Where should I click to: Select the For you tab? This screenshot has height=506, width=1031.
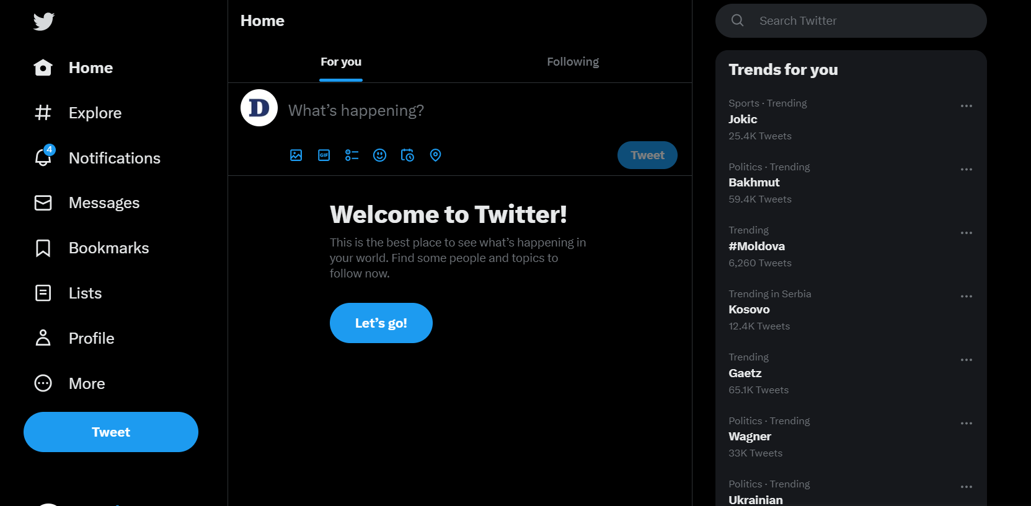[341, 62]
